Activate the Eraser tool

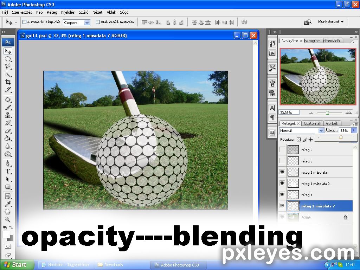coord(8,131)
